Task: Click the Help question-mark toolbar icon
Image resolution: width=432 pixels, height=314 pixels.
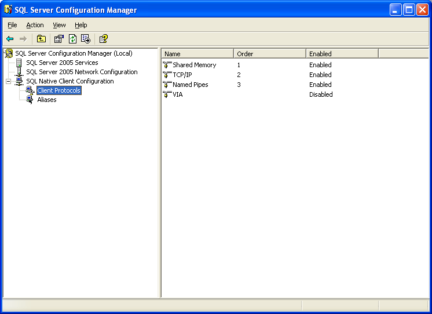Action: (x=104, y=39)
